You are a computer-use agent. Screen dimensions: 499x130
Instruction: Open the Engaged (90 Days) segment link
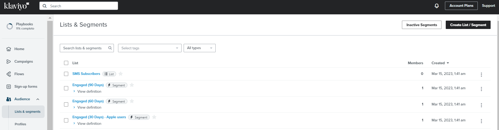[x=88, y=85]
